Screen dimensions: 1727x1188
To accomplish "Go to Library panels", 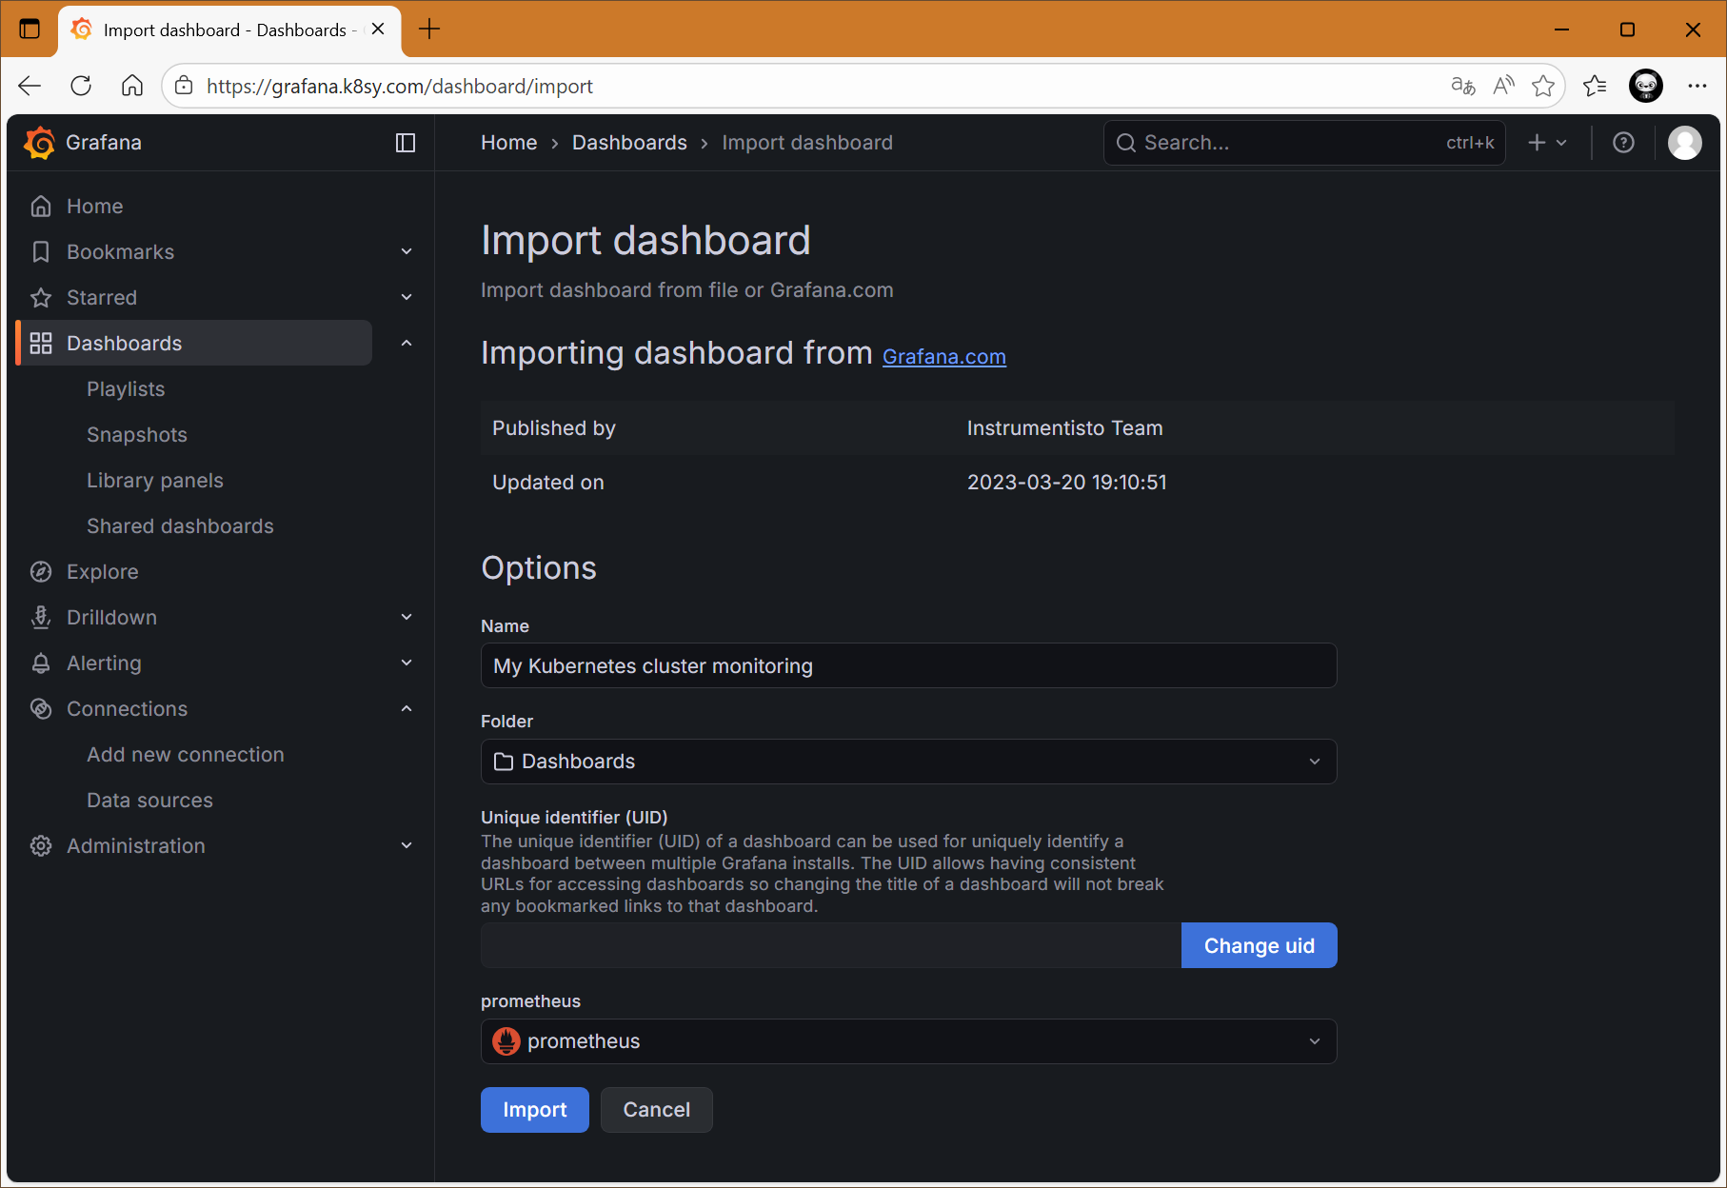I will (x=155, y=481).
